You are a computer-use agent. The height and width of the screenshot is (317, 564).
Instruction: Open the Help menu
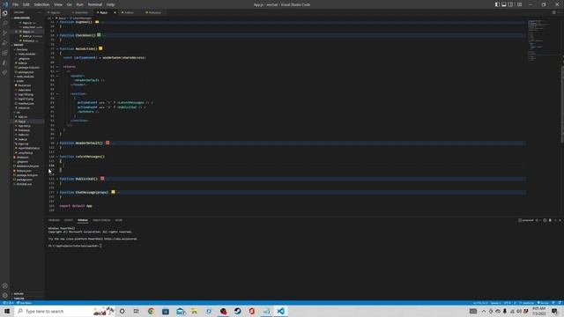pyautogui.click(x=110, y=4)
